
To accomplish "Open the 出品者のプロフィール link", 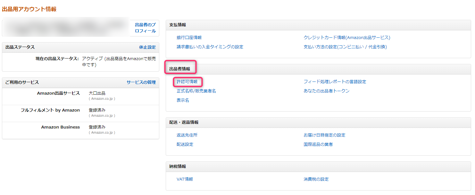I will point(145,28).
